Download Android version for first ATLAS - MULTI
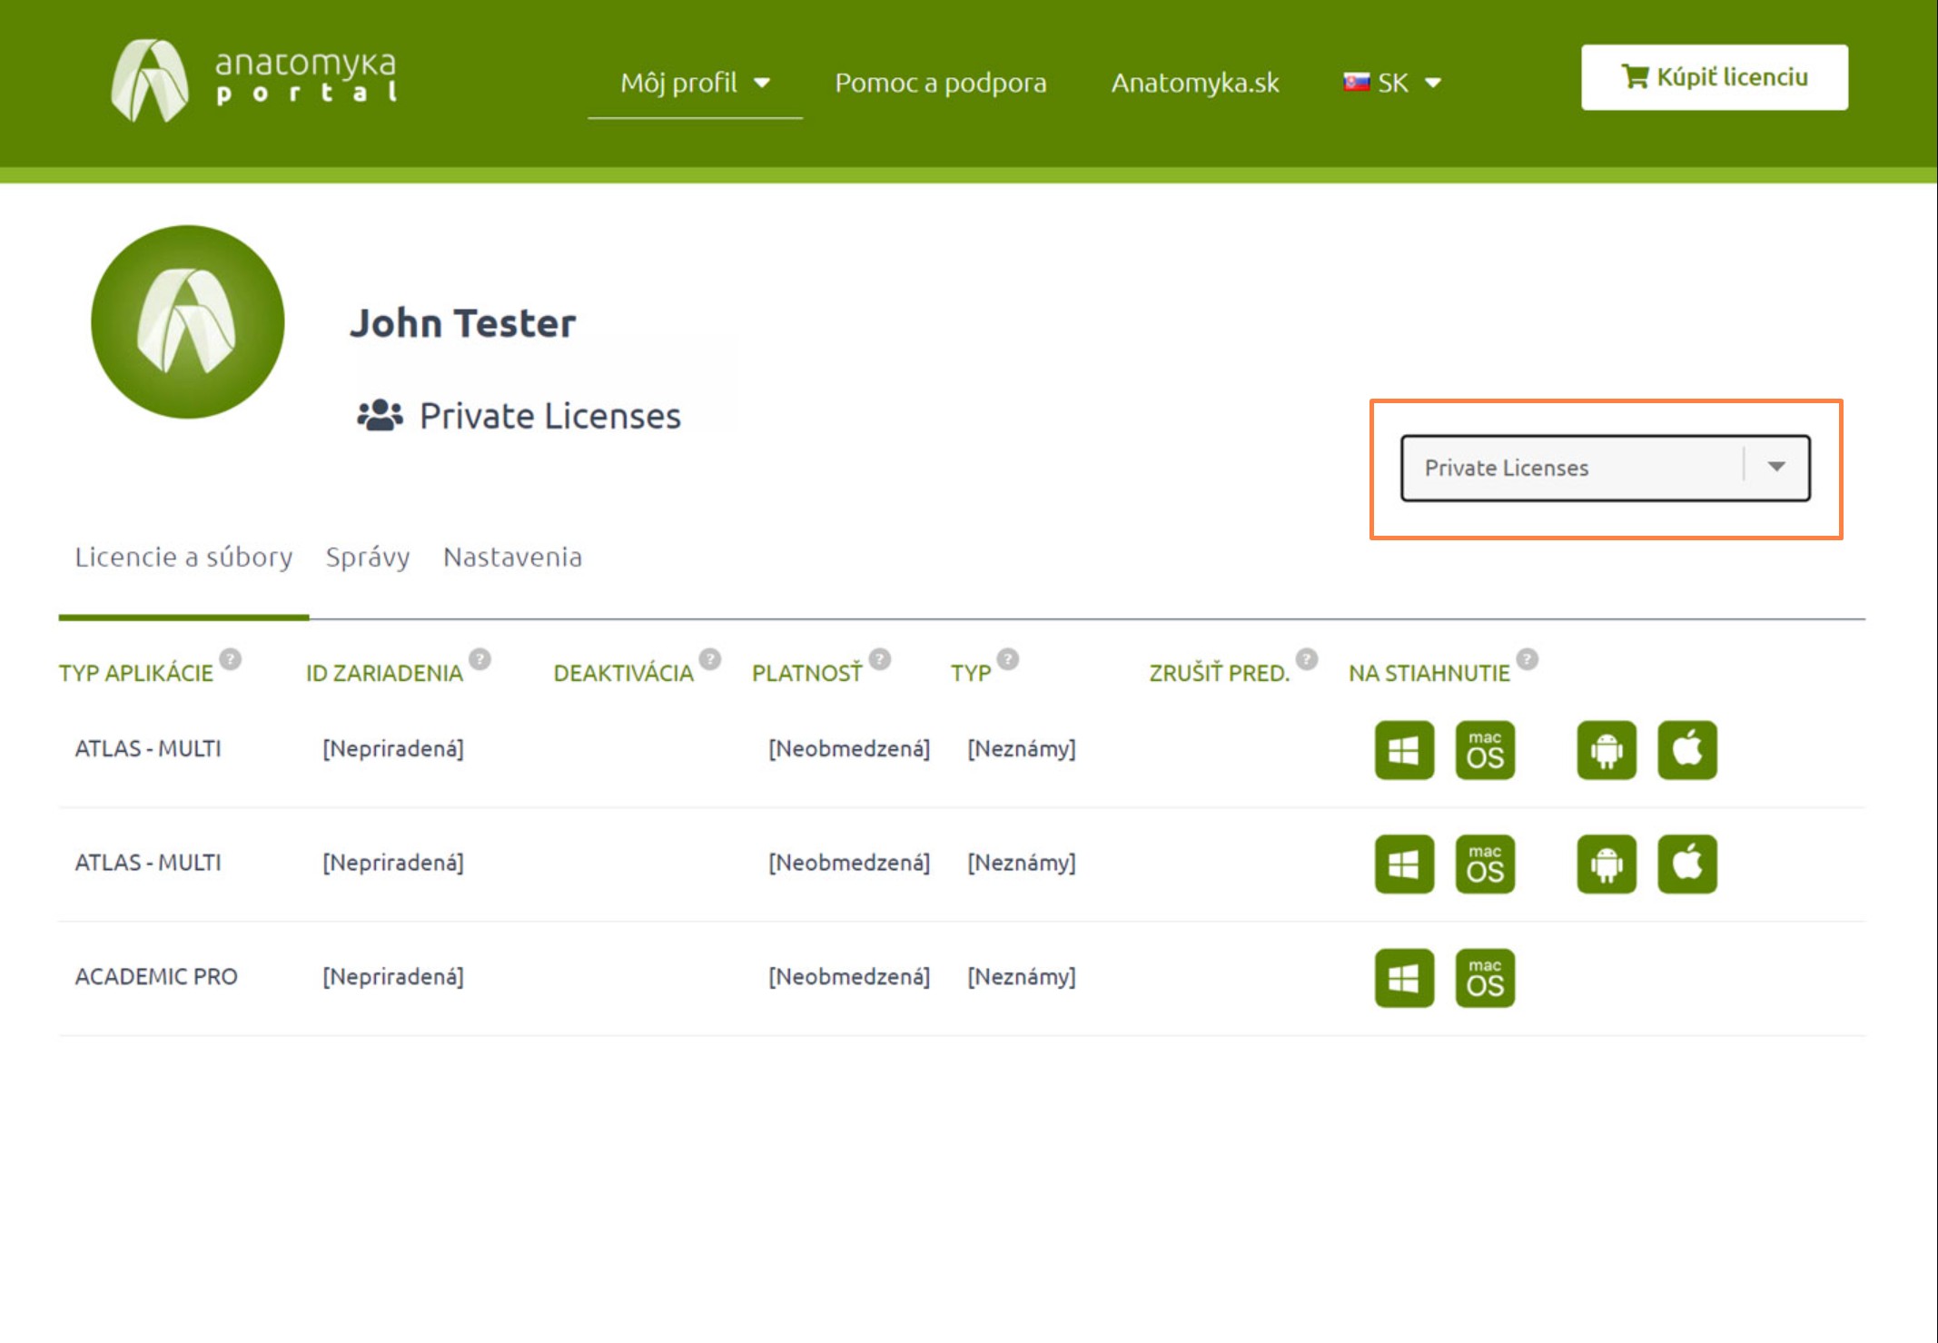1938x1343 pixels. [1606, 750]
